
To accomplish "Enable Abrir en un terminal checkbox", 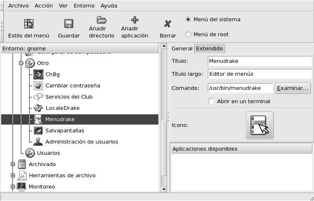I will pos(211,101).
